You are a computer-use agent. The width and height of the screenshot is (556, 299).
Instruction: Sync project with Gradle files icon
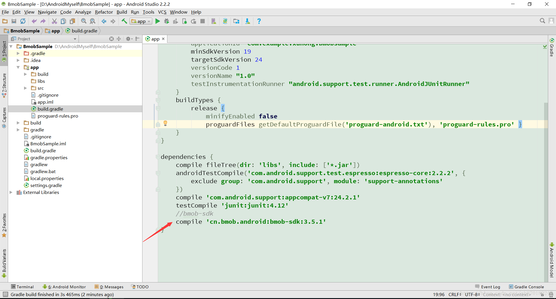225,21
